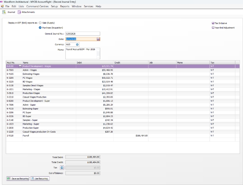Click the Total Debit value field
The image size is (243, 185).
pyautogui.click(x=83, y=157)
